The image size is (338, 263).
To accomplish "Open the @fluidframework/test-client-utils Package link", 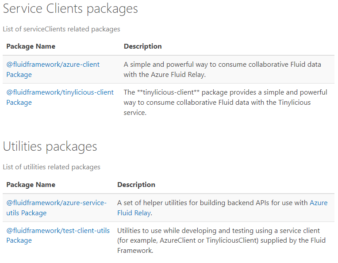I will [x=58, y=236].
